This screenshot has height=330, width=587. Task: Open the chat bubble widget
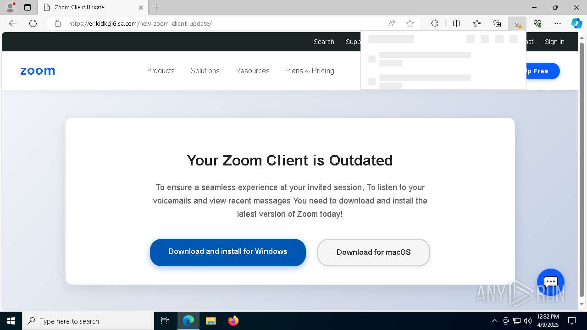coord(551,282)
